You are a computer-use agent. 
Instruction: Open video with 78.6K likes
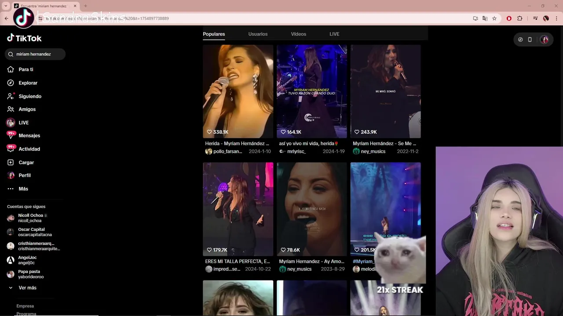[312, 209]
